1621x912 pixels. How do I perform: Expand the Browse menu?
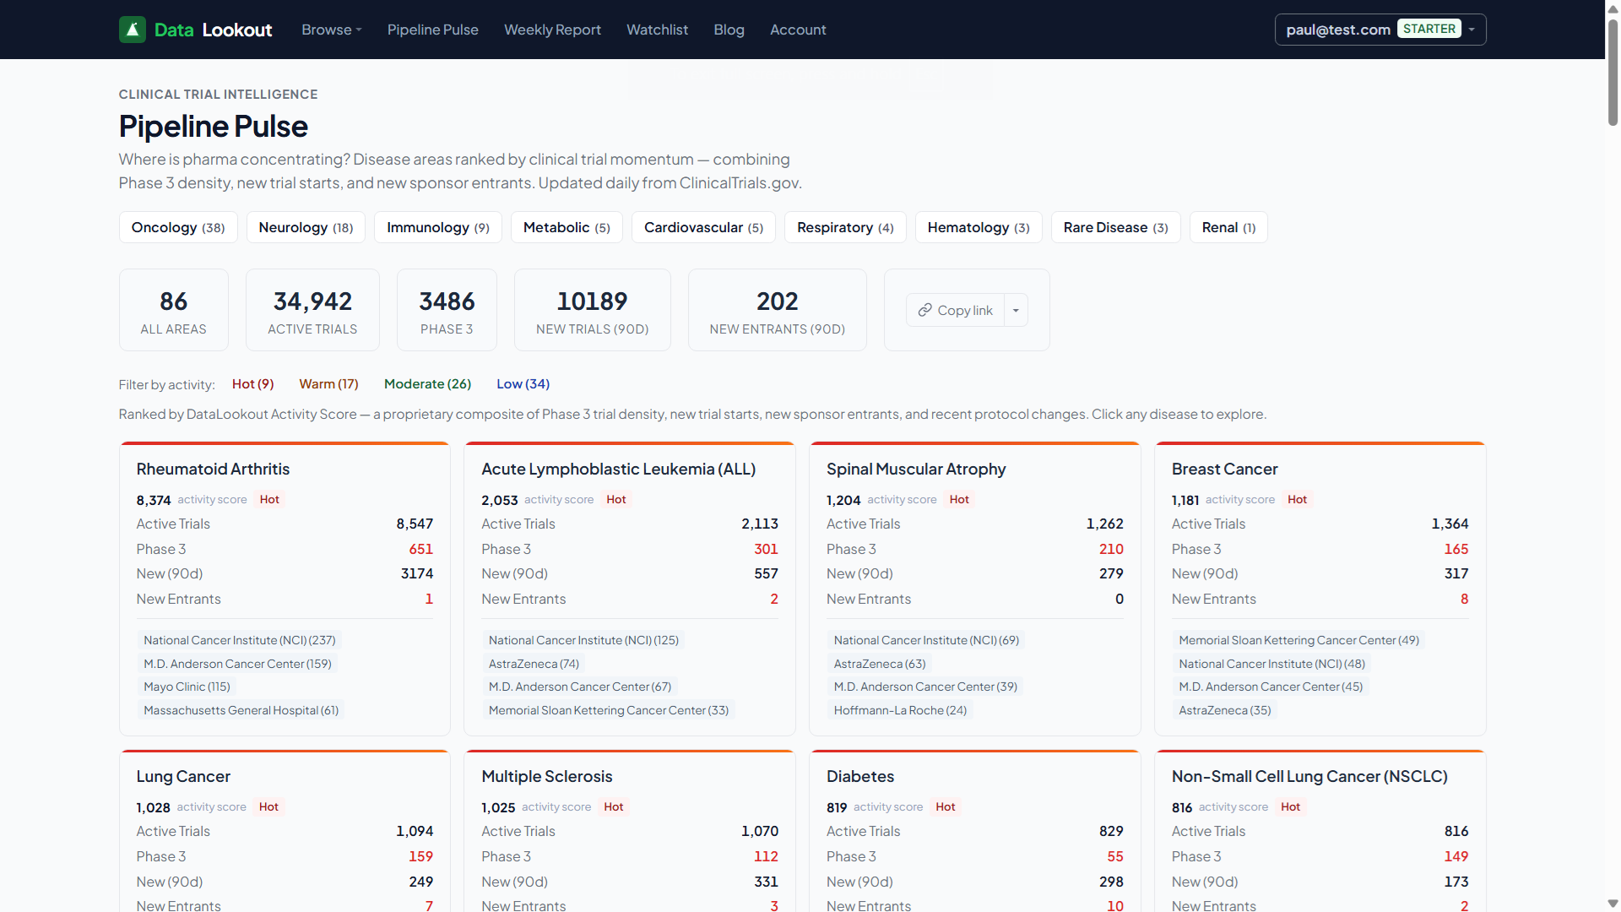331,30
